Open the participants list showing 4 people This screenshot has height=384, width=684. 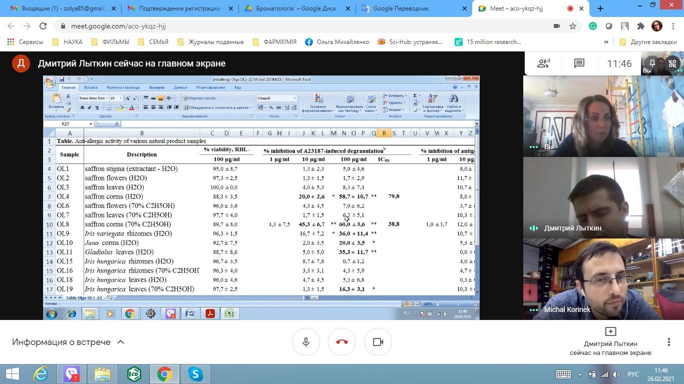tap(543, 63)
